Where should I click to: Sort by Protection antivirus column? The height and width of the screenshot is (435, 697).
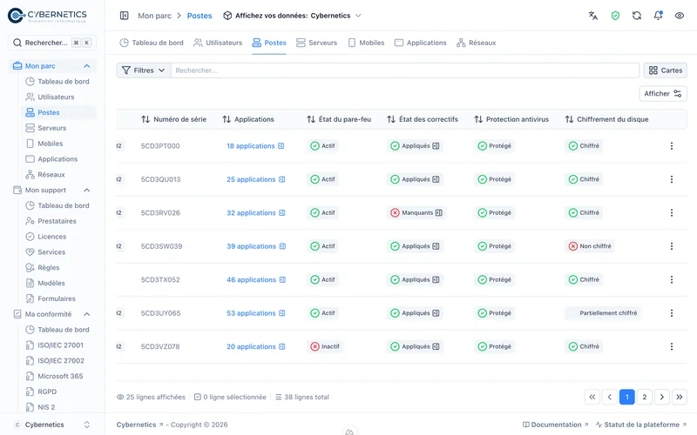click(x=511, y=119)
